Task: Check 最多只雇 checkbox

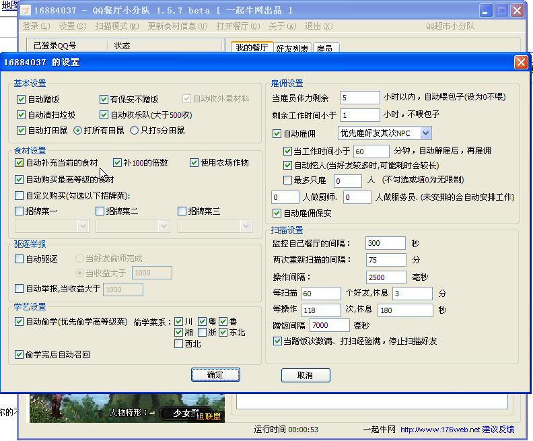Action: point(287,180)
